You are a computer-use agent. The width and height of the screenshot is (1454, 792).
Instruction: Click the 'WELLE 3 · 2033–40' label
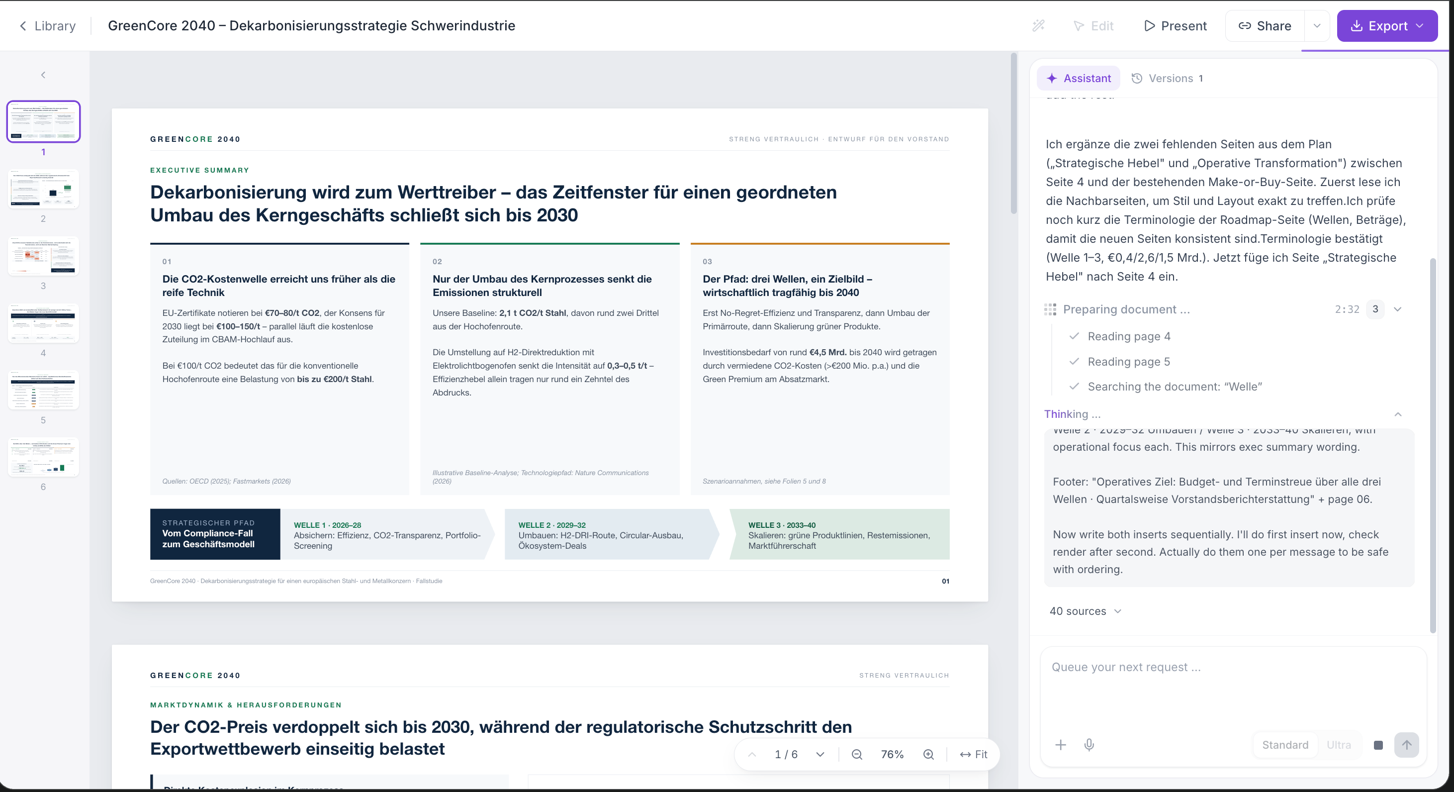pos(782,525)
